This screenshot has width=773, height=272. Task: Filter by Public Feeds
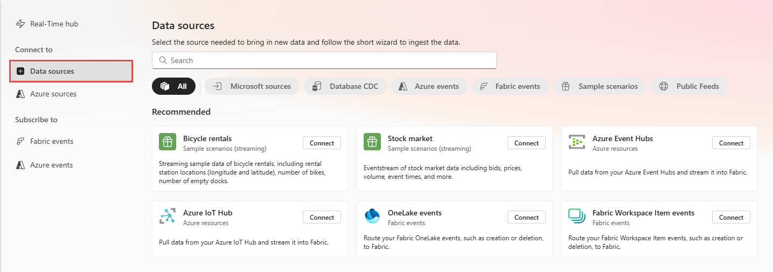coord(689,86)
